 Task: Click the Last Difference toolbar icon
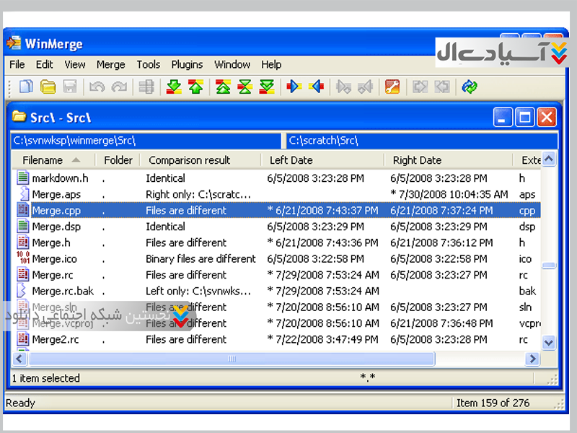(x=267, y=87)
